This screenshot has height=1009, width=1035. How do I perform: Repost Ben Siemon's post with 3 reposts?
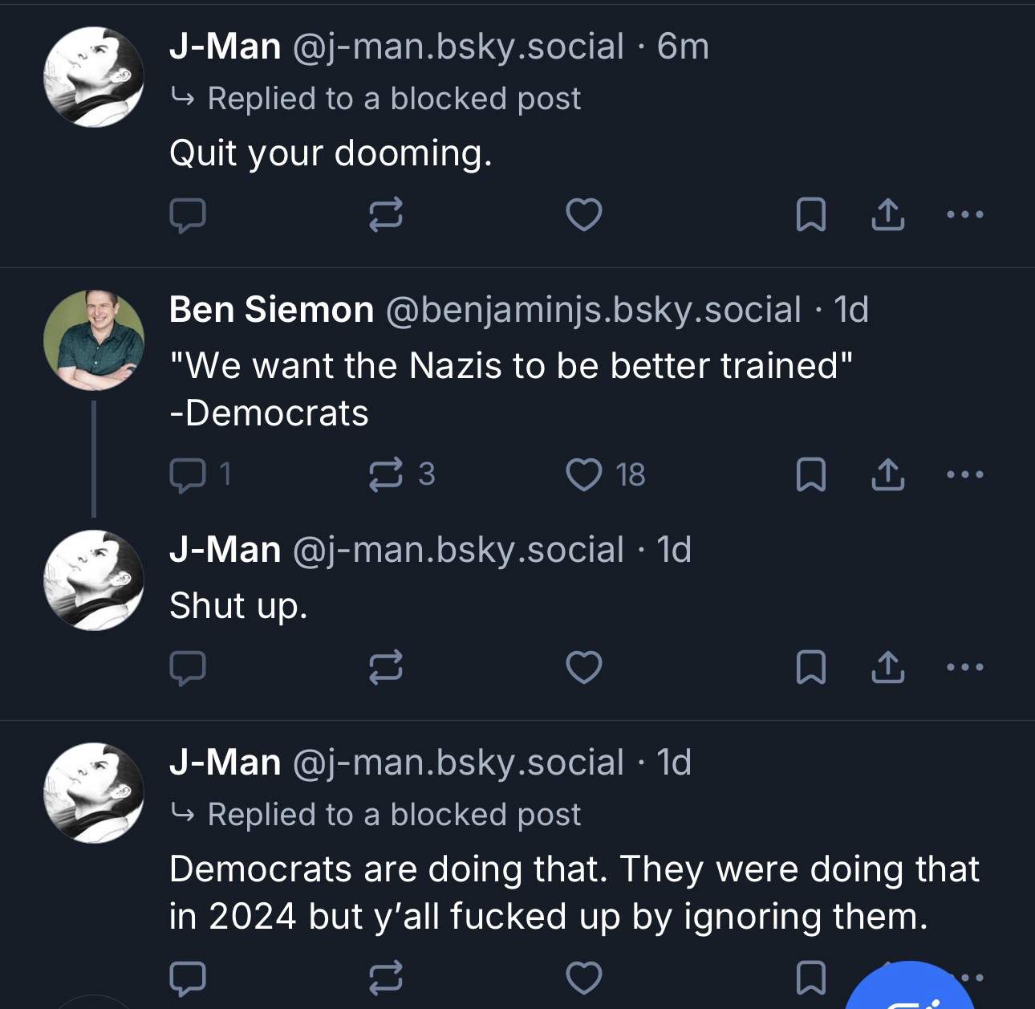coord(385,474)
